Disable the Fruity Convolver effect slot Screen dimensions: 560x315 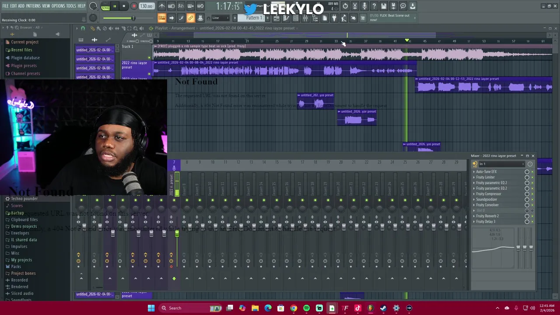532,205
